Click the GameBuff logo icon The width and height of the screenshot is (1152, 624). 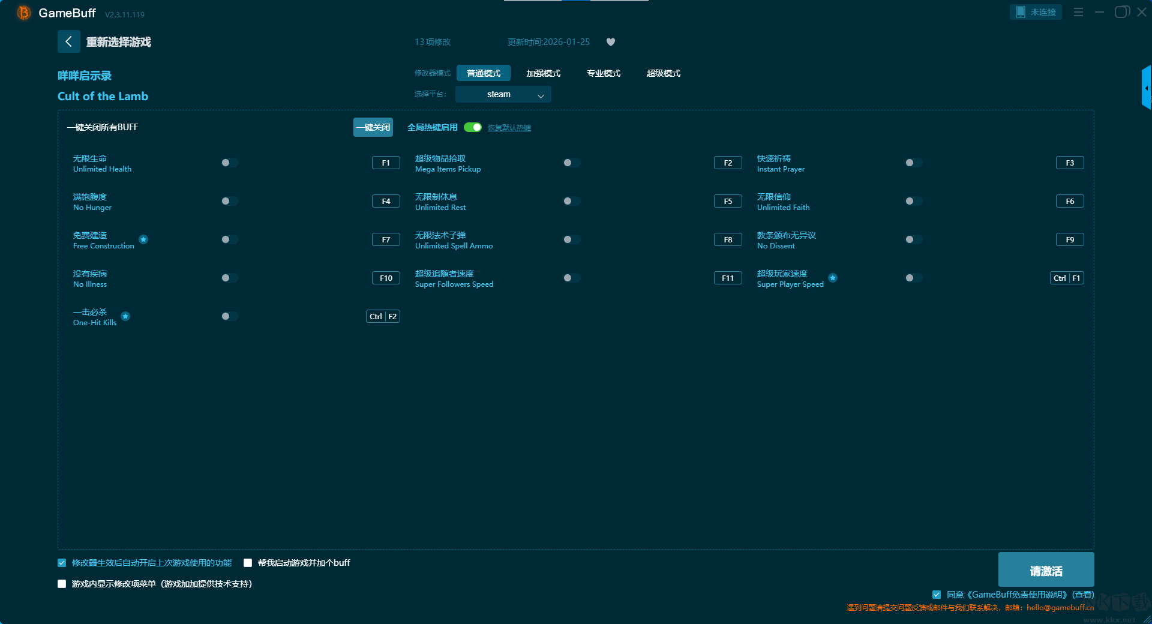23,13
